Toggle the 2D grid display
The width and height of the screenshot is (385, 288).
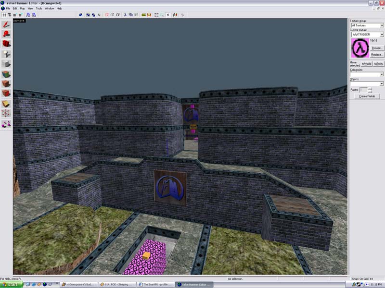pyautogui.click(x=4, y=14)
